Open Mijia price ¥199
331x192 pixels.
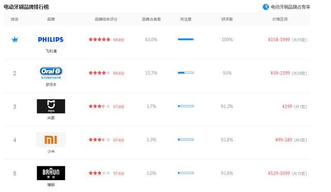click(287, 106)
